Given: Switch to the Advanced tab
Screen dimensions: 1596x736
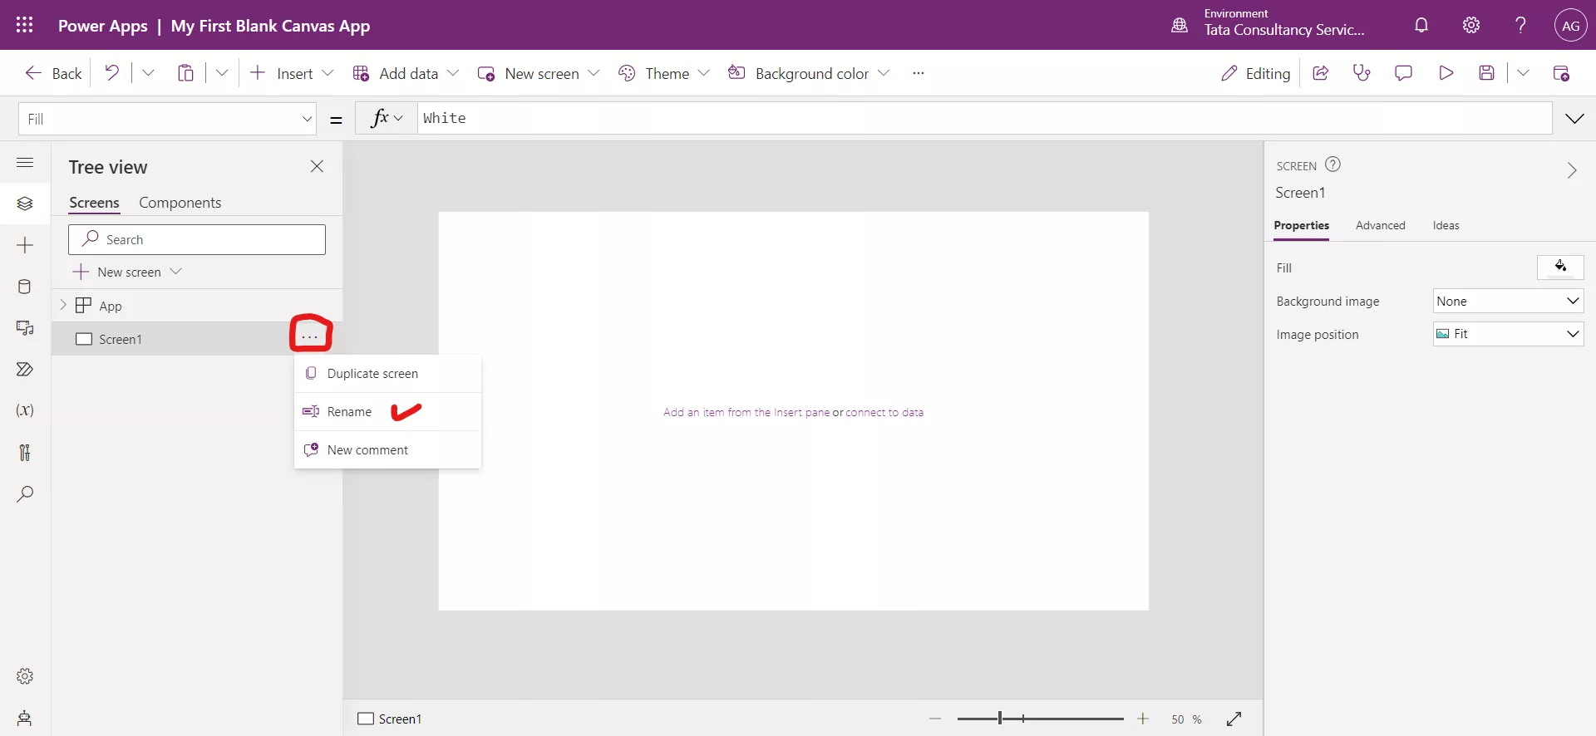Looking at the screenshot, I should (x=1380, y=225).
